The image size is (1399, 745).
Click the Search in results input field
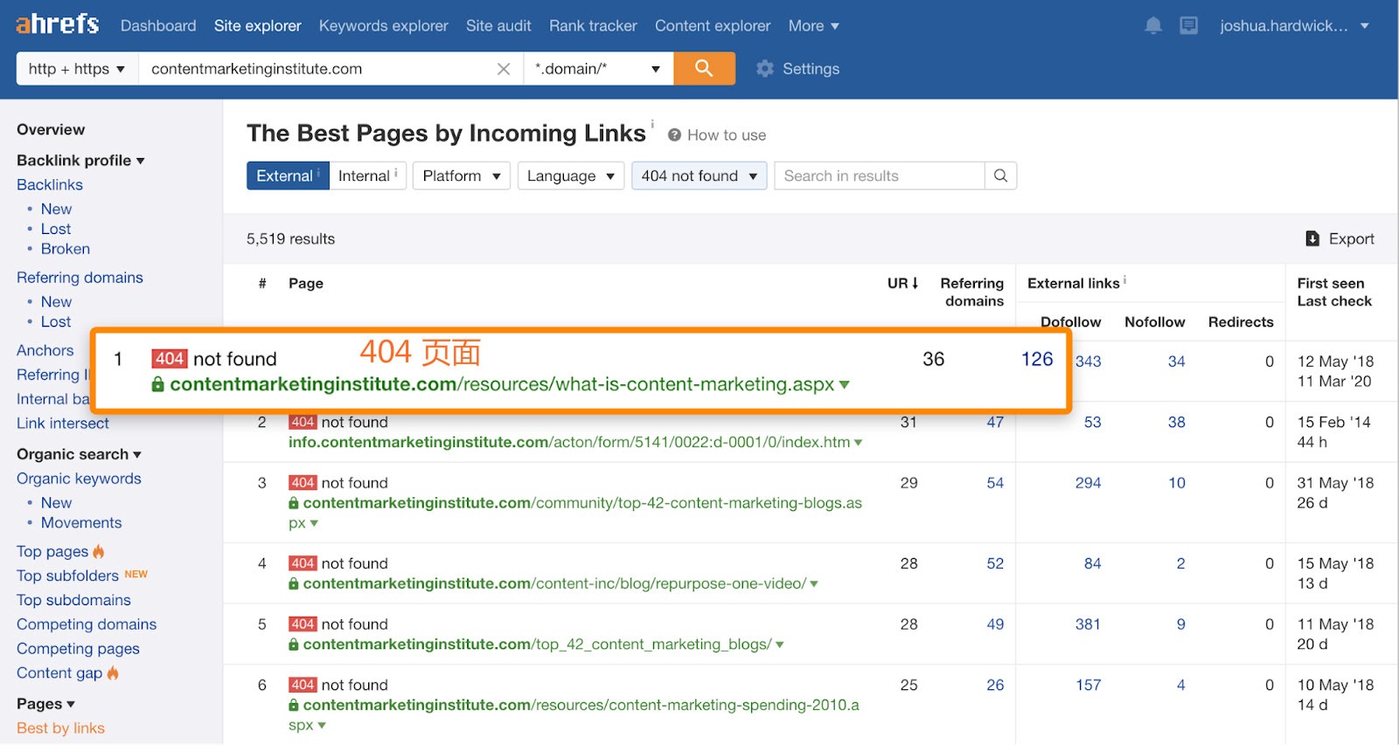point(878,176)
